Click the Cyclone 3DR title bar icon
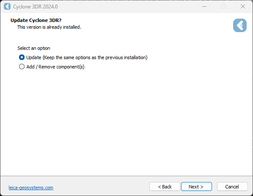 7,7
